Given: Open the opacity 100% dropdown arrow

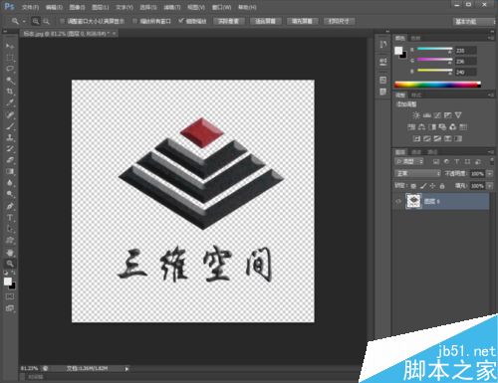Looking at the screenshot, I should click(x=489, y=173).
